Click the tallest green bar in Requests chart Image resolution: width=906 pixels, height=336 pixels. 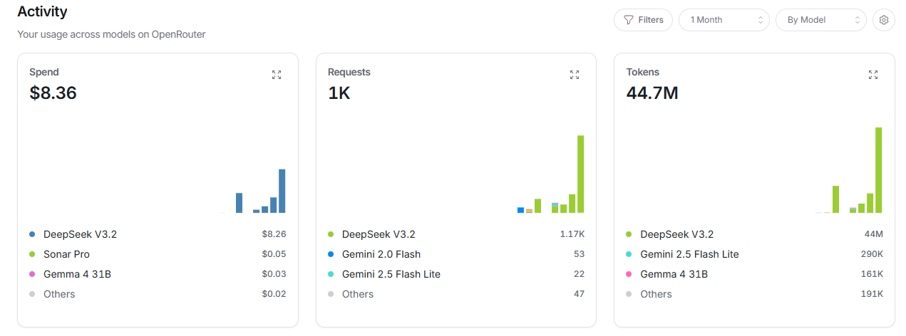(x=580, y=174)
